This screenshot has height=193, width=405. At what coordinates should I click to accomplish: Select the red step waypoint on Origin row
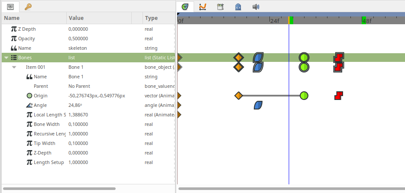pos(339,96)
